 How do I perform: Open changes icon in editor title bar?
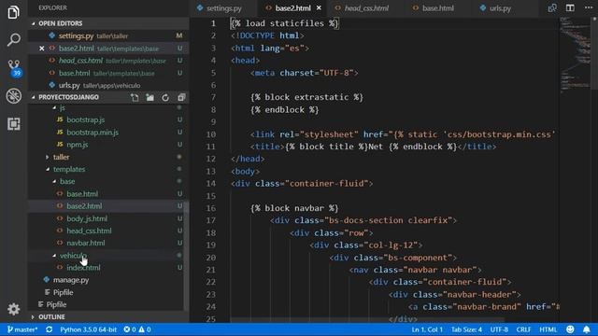[x=552, y=8]
